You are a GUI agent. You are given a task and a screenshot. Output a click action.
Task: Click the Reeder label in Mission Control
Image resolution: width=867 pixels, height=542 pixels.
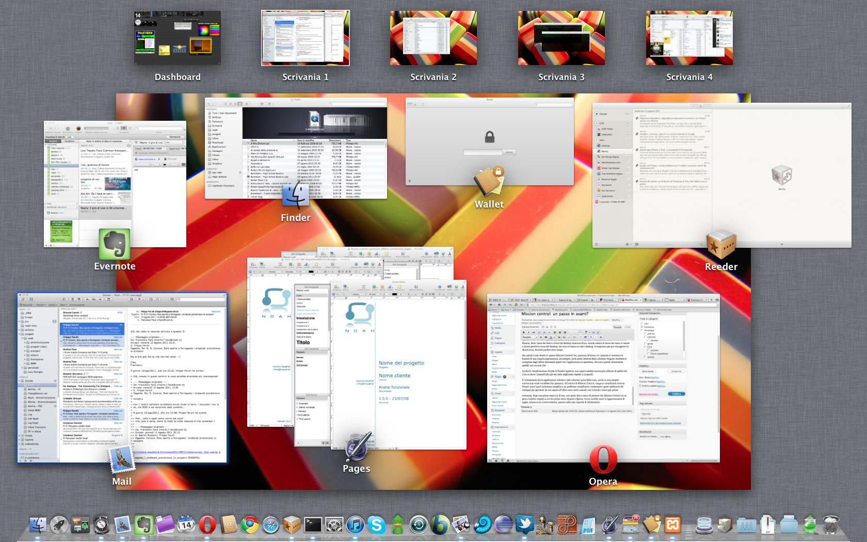[721, 267]
